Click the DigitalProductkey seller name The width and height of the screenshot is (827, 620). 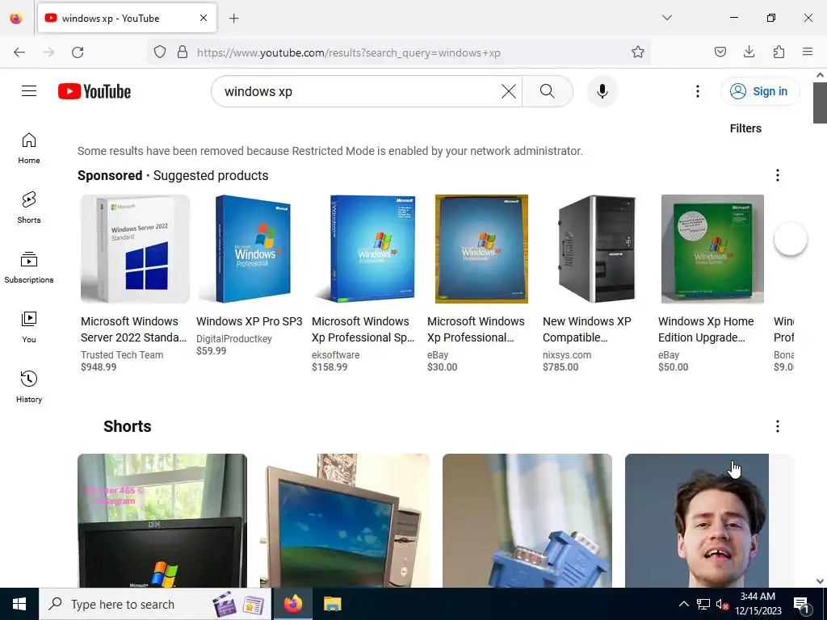click(x=234, y=338)
